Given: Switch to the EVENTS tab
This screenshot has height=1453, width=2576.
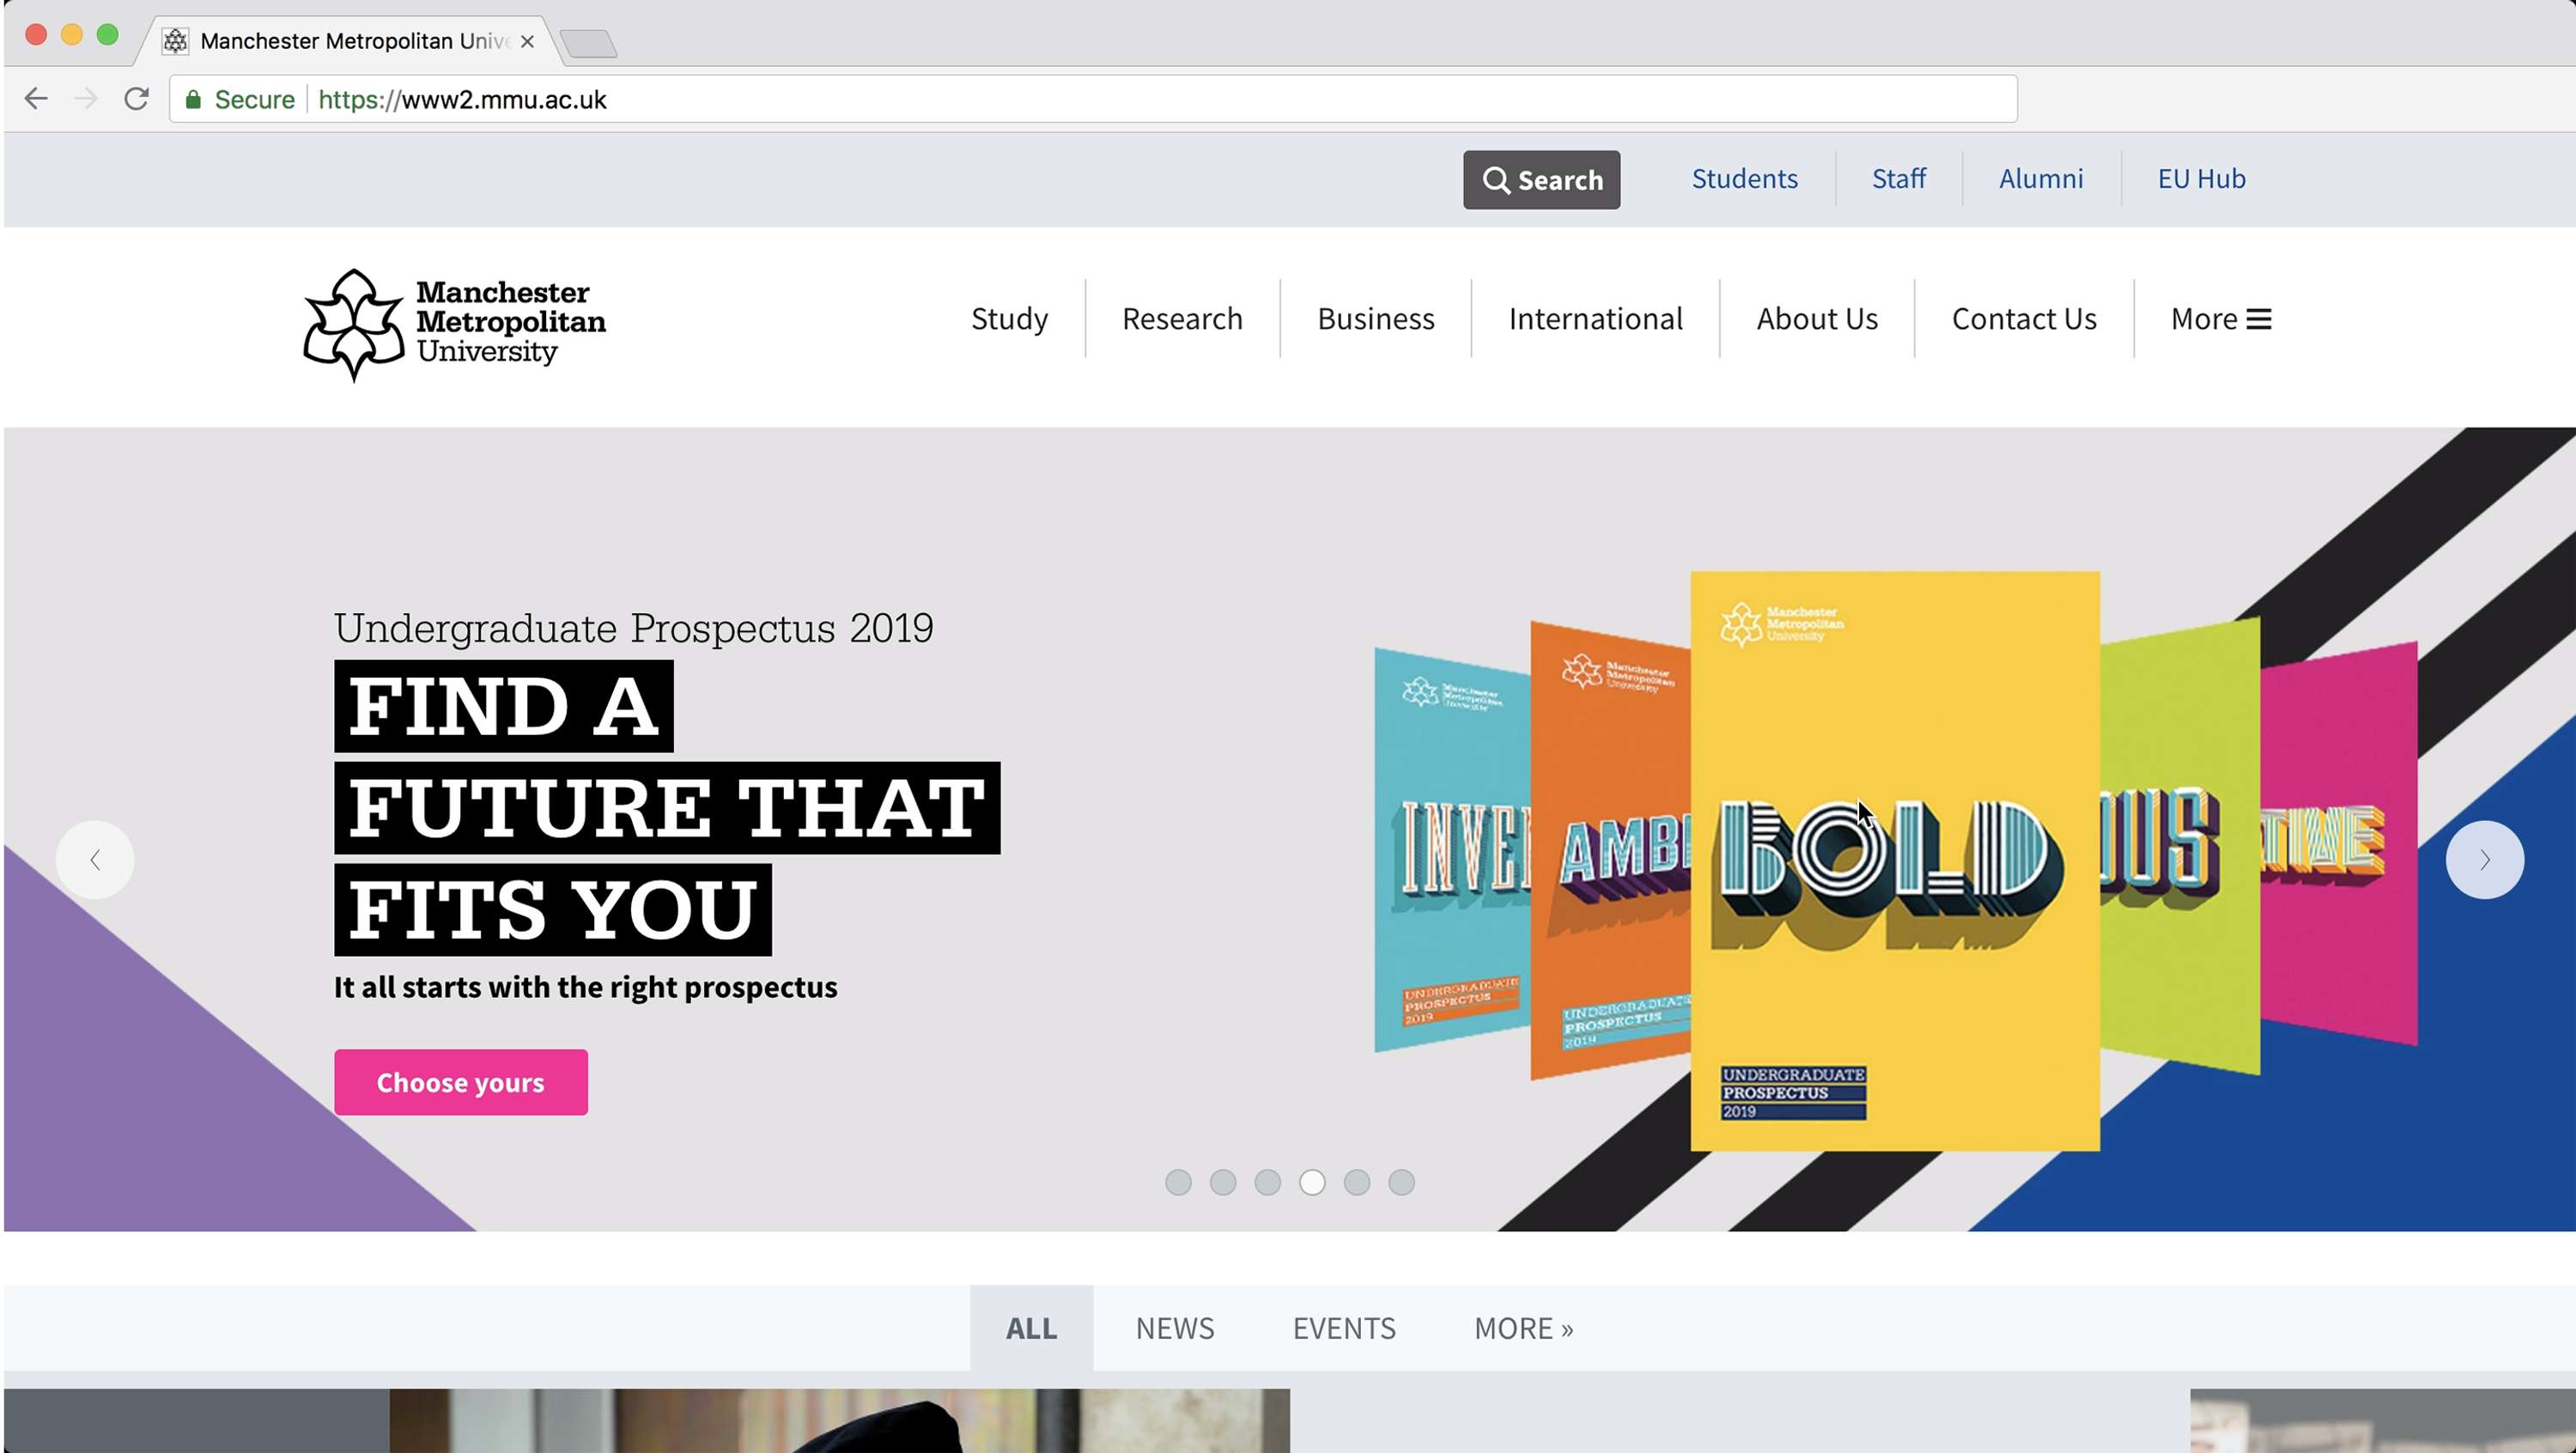Looking at the screenshot, I should tap(1344, 1328).
